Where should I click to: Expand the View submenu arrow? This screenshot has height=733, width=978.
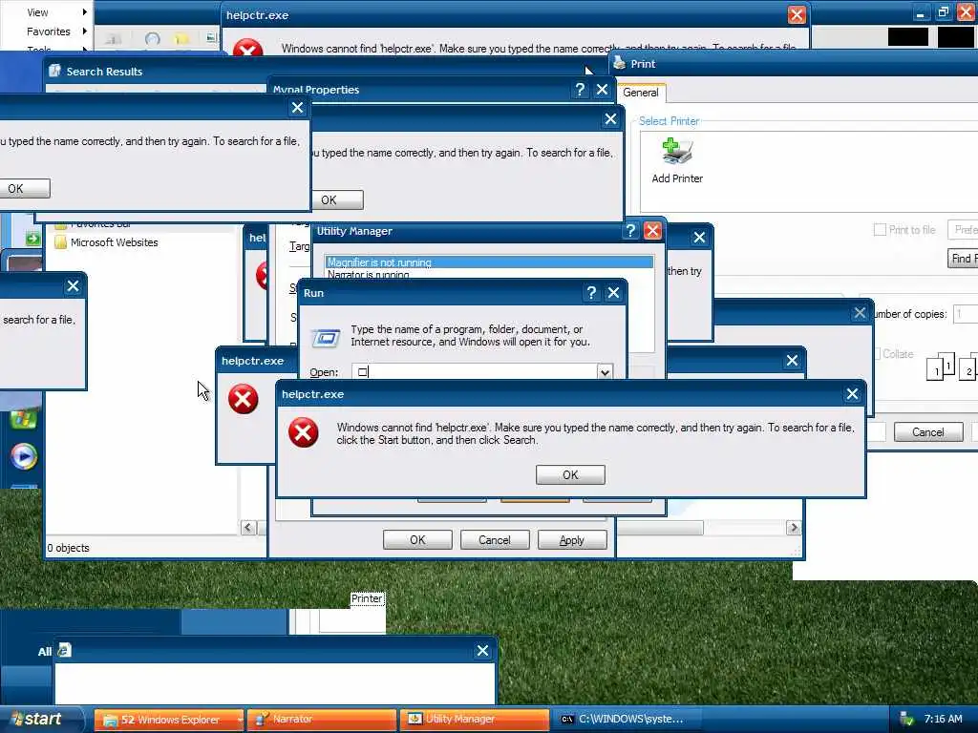pyautogui.click(x=84, y=11)
